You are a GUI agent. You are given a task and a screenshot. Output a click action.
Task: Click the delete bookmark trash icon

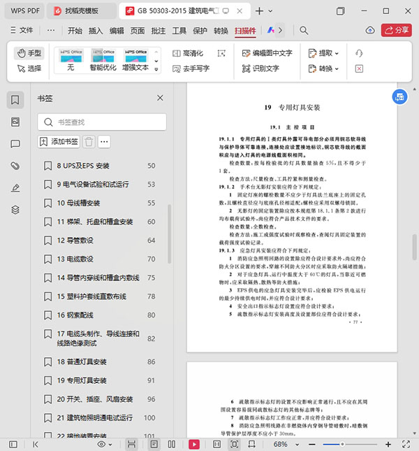coord(89,141)
